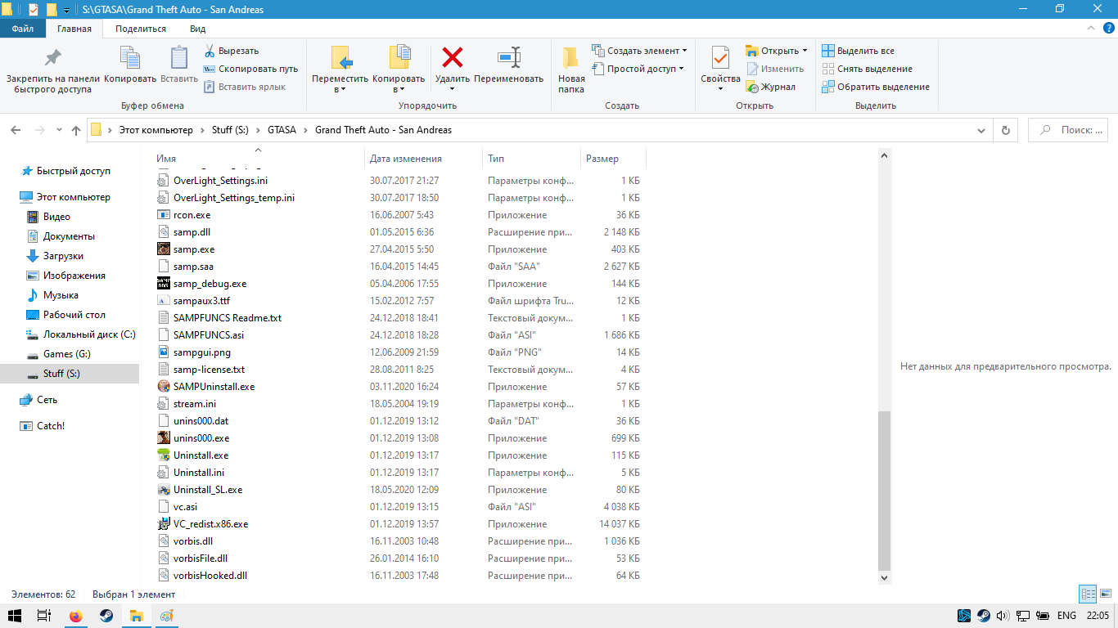Click the Properties (Свойства) icon
The width and height of the screenshot is (1118, 628).
point(720,58)
